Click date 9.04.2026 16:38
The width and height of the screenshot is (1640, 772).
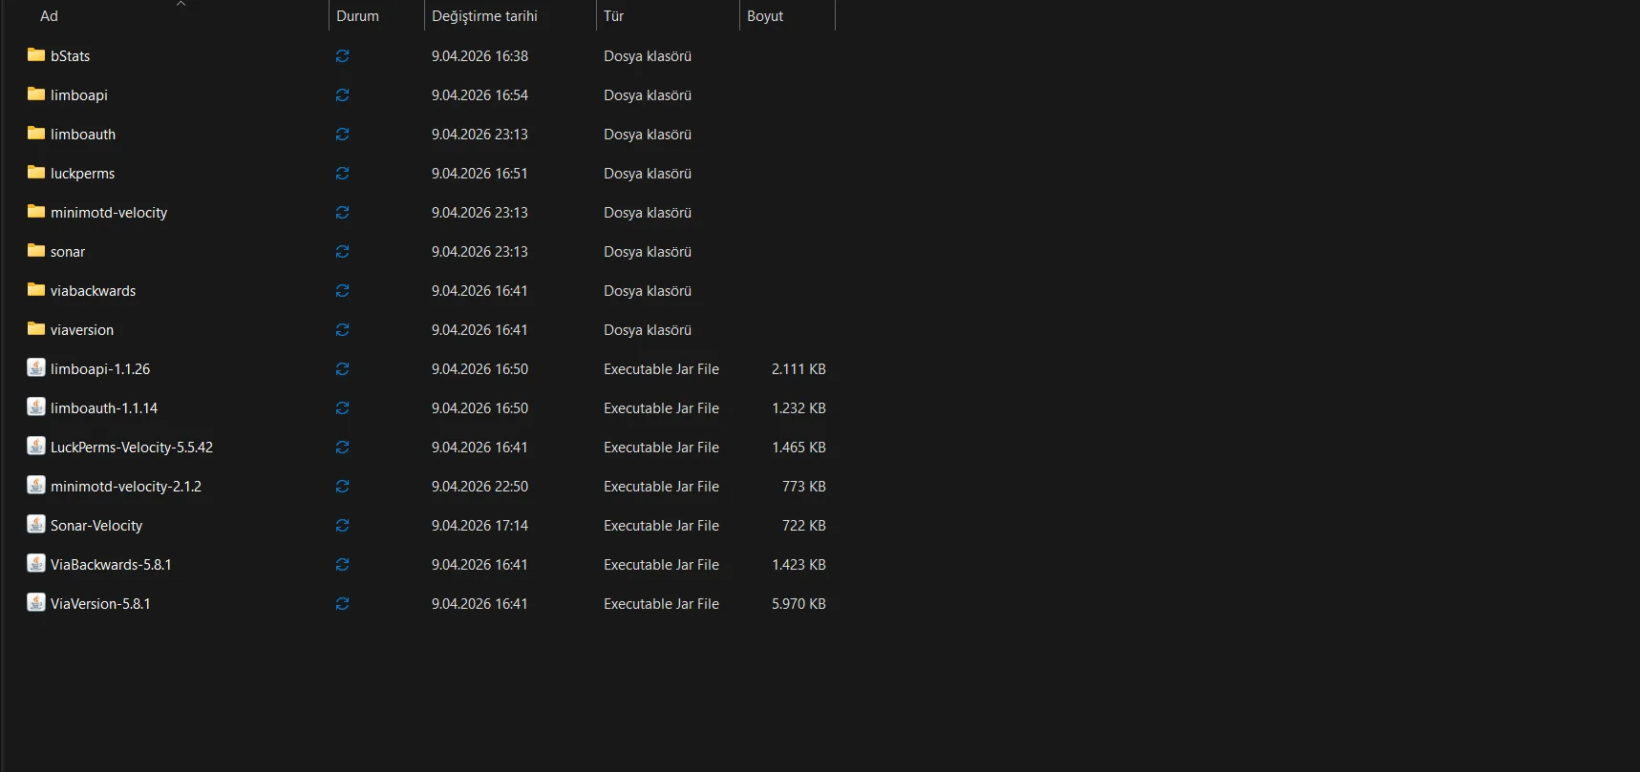coord(479,56)
